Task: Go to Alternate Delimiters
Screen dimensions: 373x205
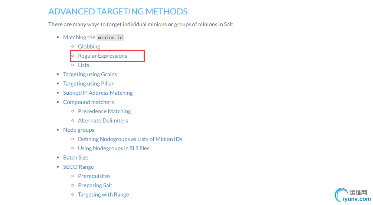Action: pos(103,121)
